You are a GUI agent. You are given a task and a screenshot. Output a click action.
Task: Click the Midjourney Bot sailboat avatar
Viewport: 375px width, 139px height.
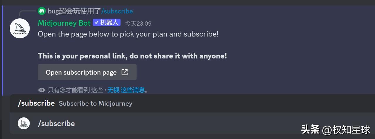click(x=20, y=28)
